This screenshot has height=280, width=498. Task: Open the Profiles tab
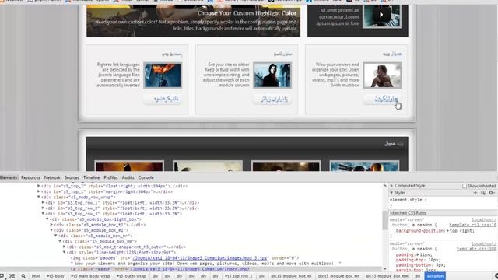click(110, 177)
